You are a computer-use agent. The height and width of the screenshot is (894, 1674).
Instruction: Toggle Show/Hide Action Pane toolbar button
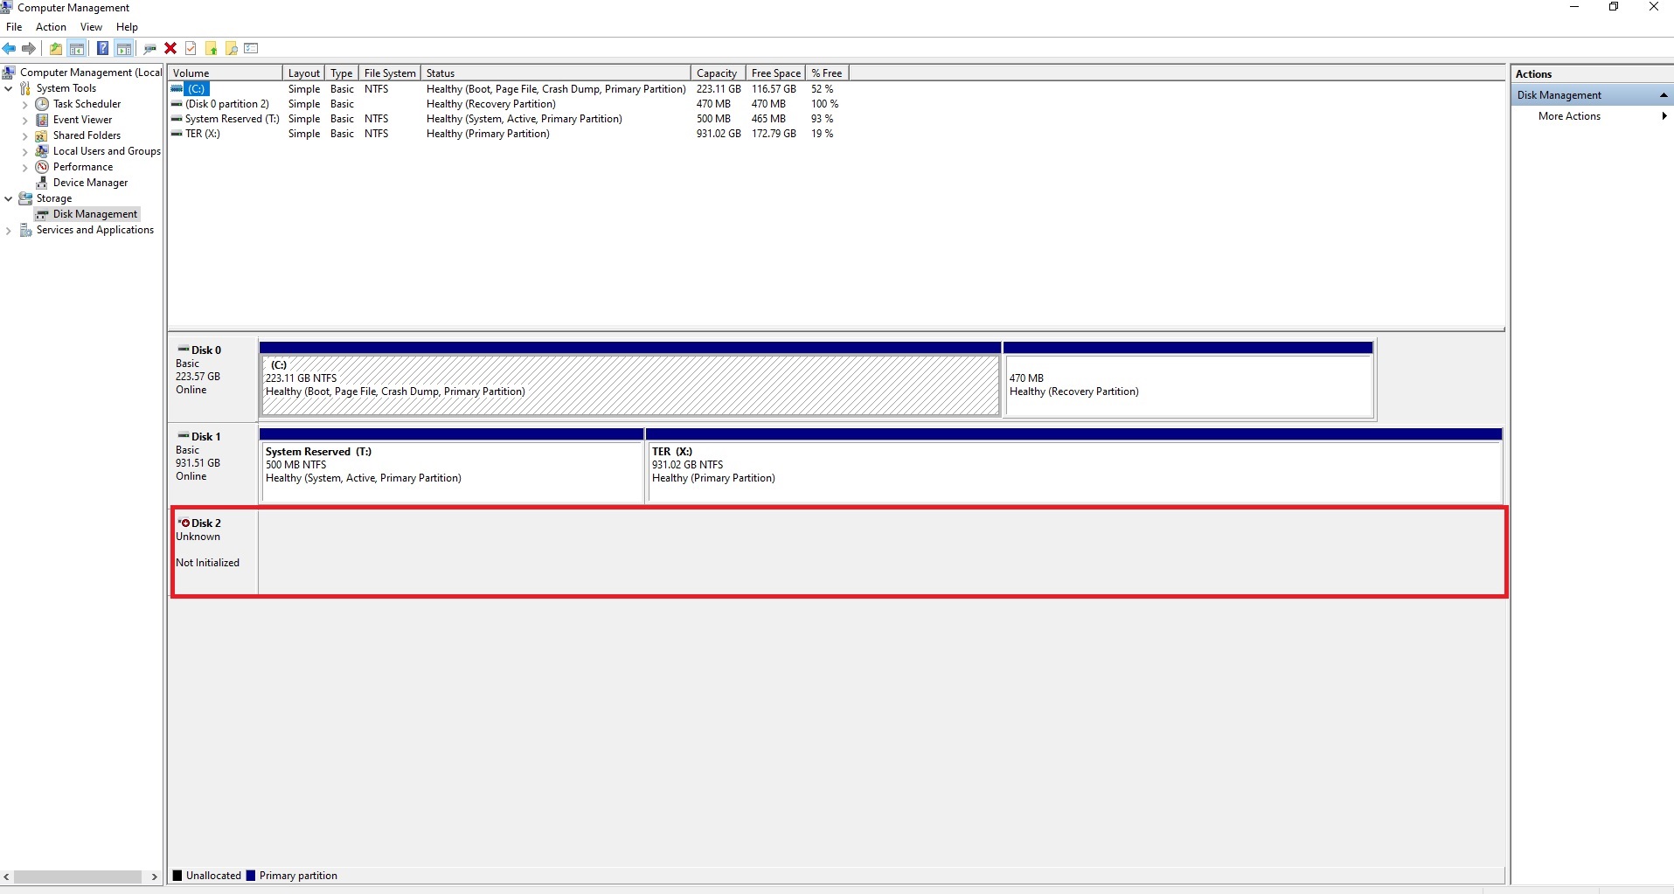click(x=124, y=49)
